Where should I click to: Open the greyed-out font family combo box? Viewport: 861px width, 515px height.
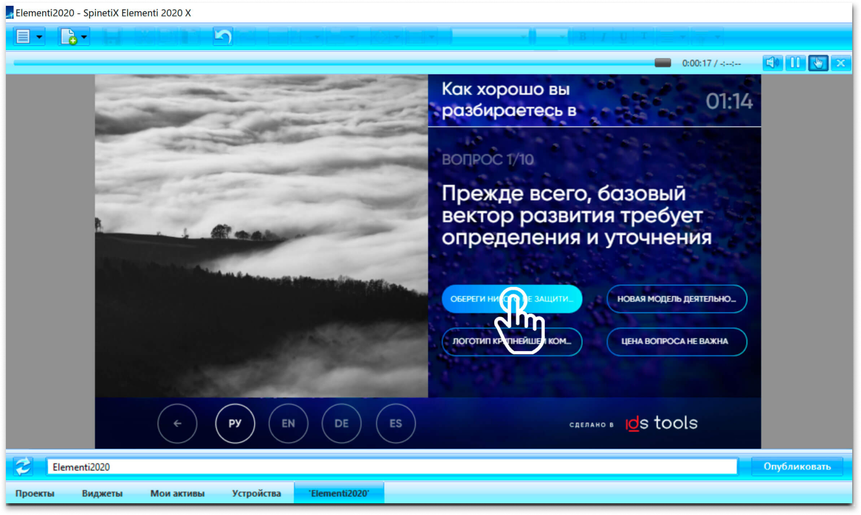coord(490,37)
